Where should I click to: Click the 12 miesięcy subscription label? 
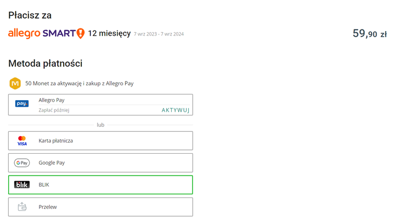(109, 33)
